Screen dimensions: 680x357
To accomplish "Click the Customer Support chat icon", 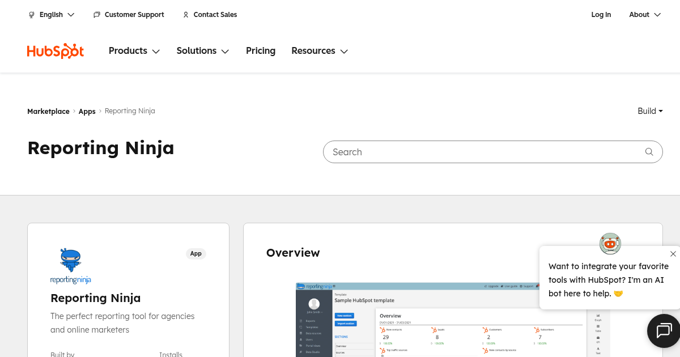I will 97,15.
